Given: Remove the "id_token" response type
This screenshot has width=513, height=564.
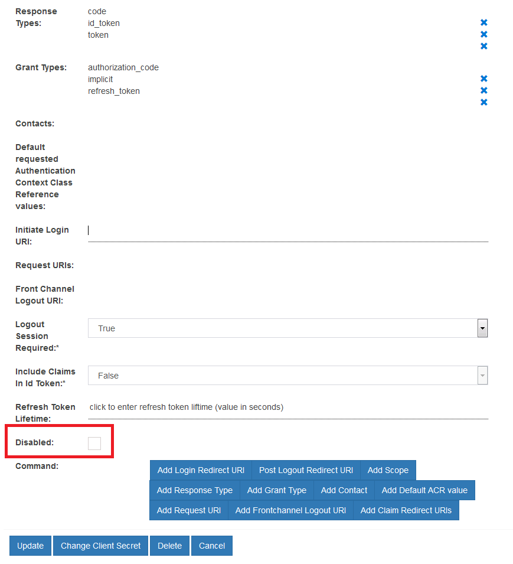Looking at the screenshot, I should pos(484,34).
